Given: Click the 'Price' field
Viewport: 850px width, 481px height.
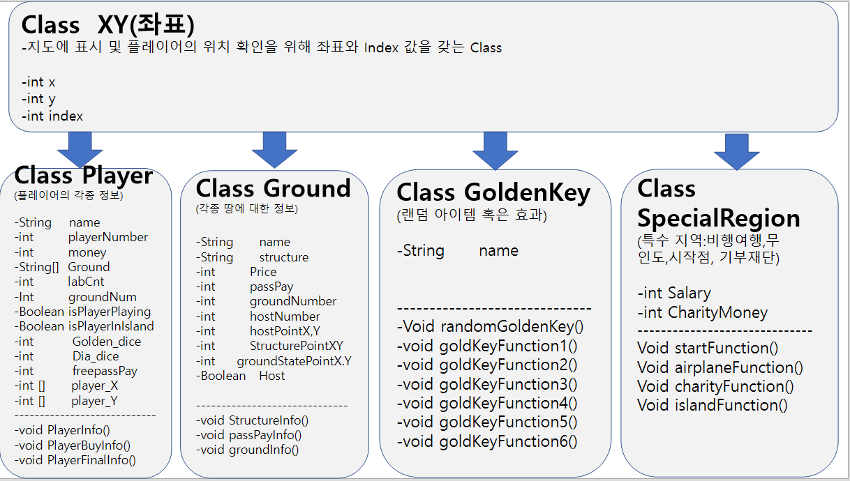Looking at the screenshot, I should 263,272.
